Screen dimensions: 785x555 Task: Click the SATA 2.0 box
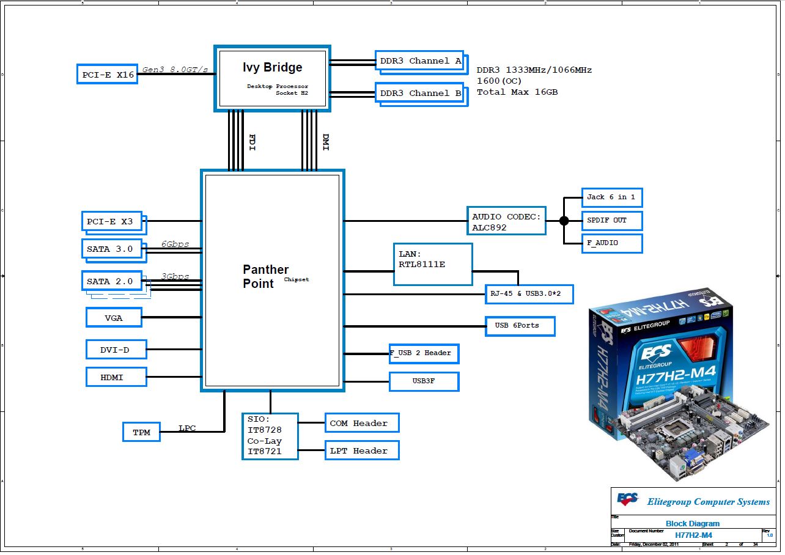point(111,281)
